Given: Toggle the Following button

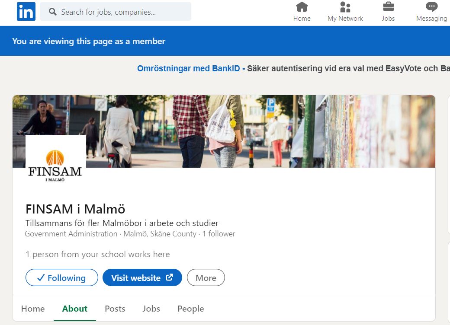Looking at the screenshot, I should click(61, 278).
